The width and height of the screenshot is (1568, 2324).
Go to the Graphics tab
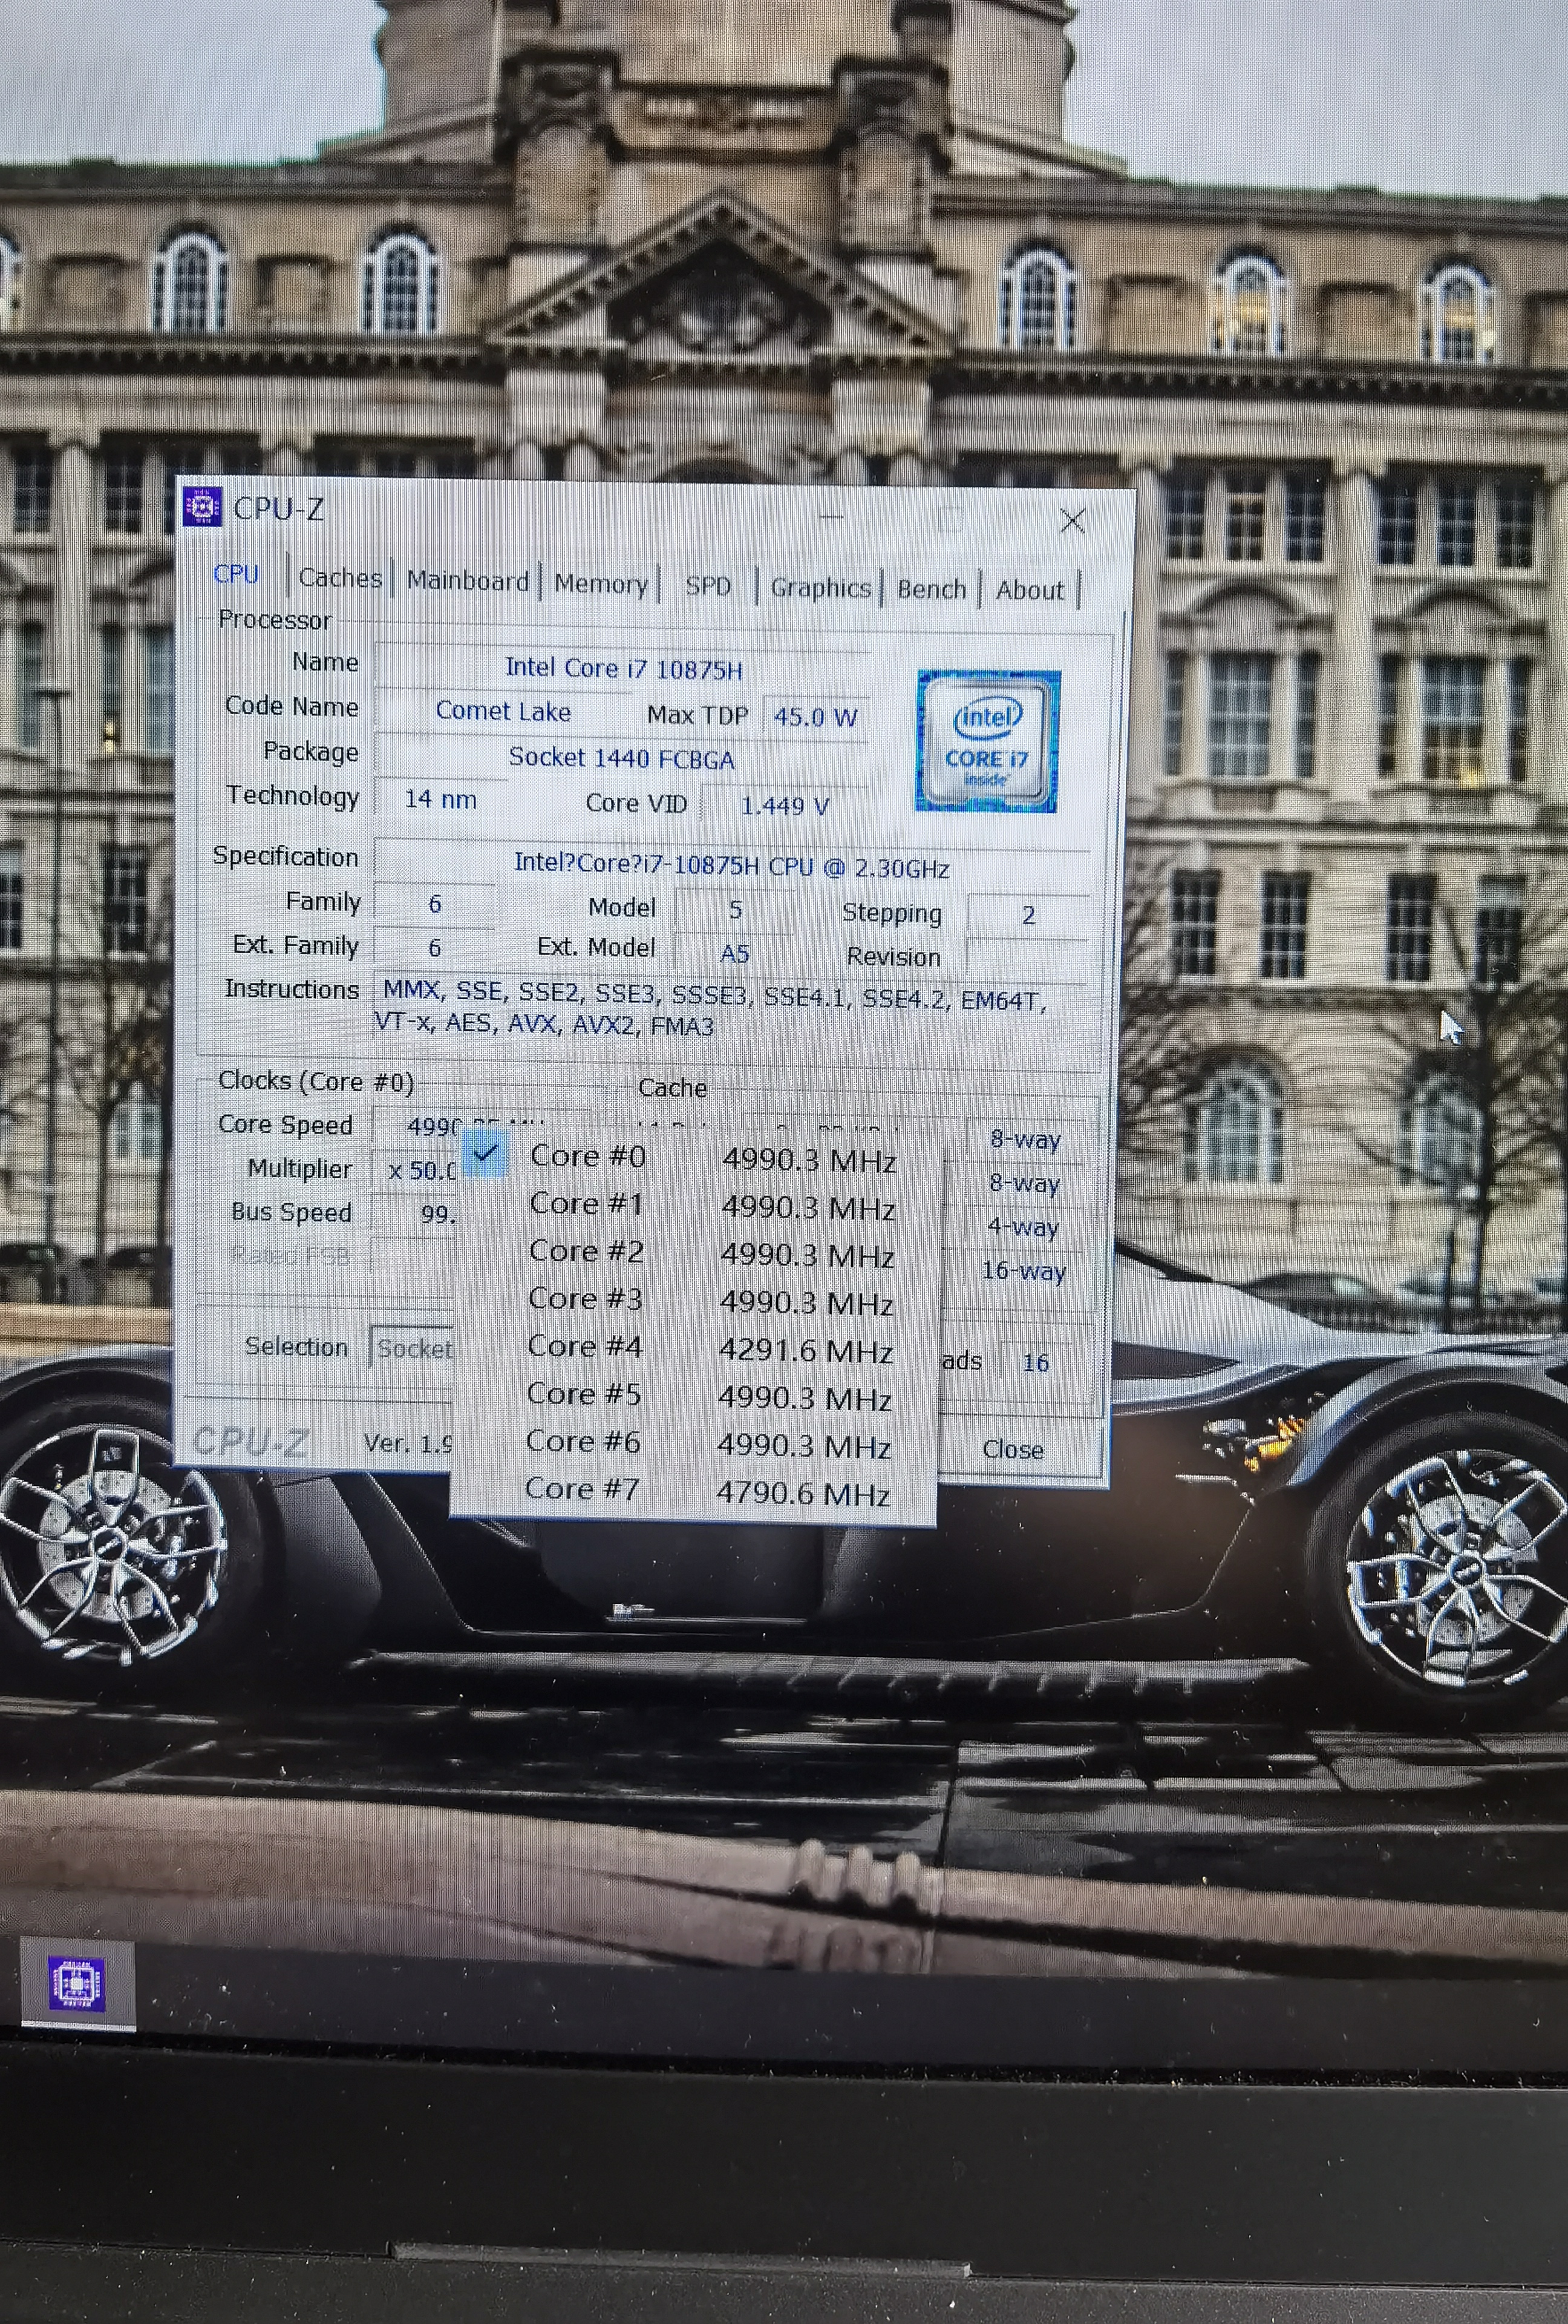[x=820, y=588]
